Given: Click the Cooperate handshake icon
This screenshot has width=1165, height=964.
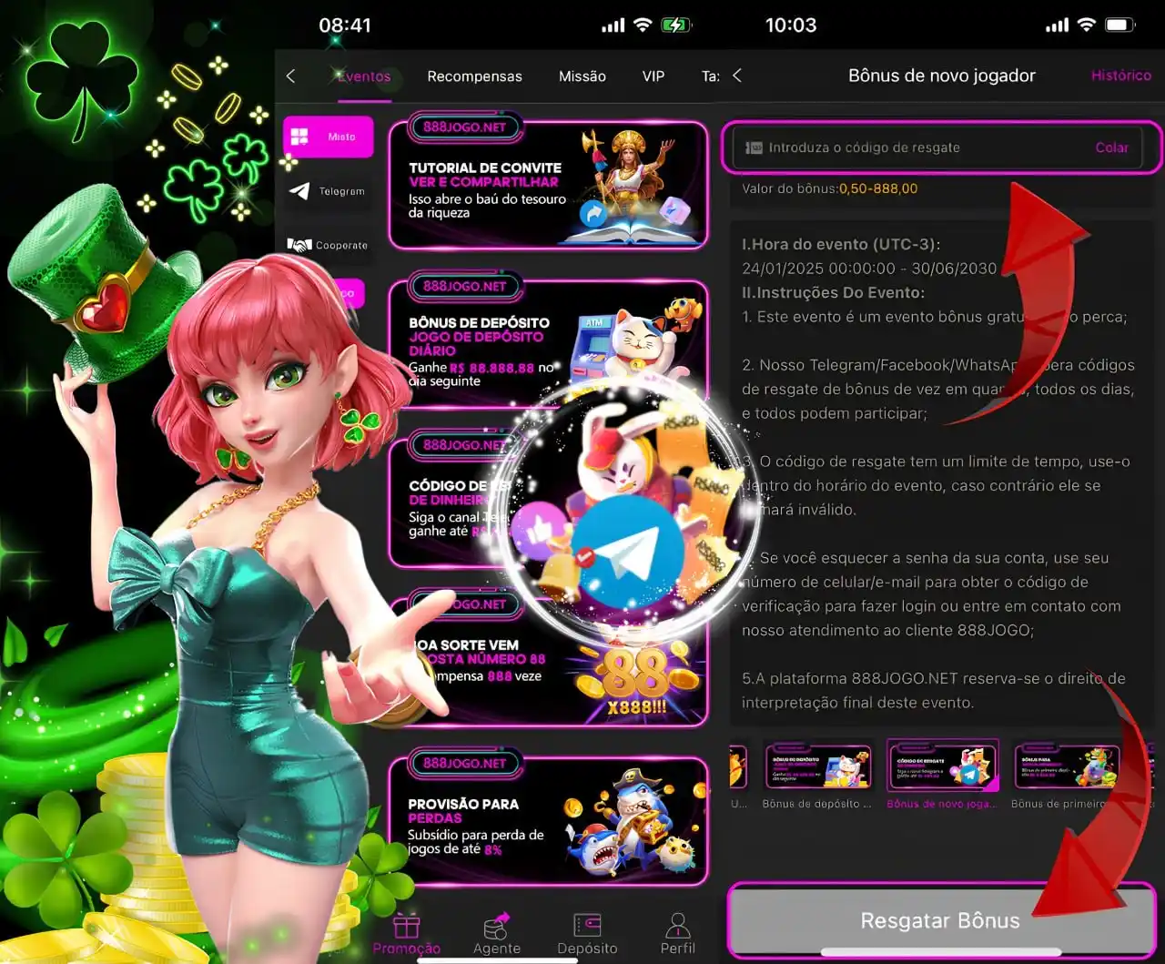Looking at the screenshot, I should pos(299,245).
